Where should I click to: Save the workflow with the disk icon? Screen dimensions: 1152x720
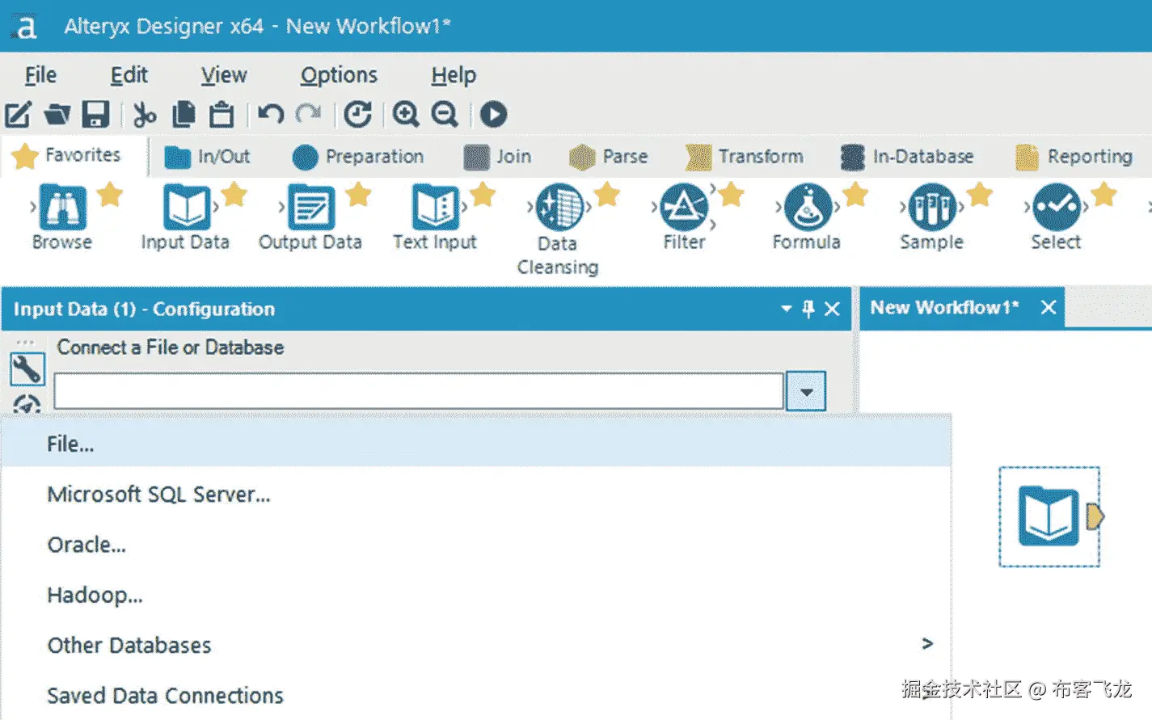(x=95, y=115)
